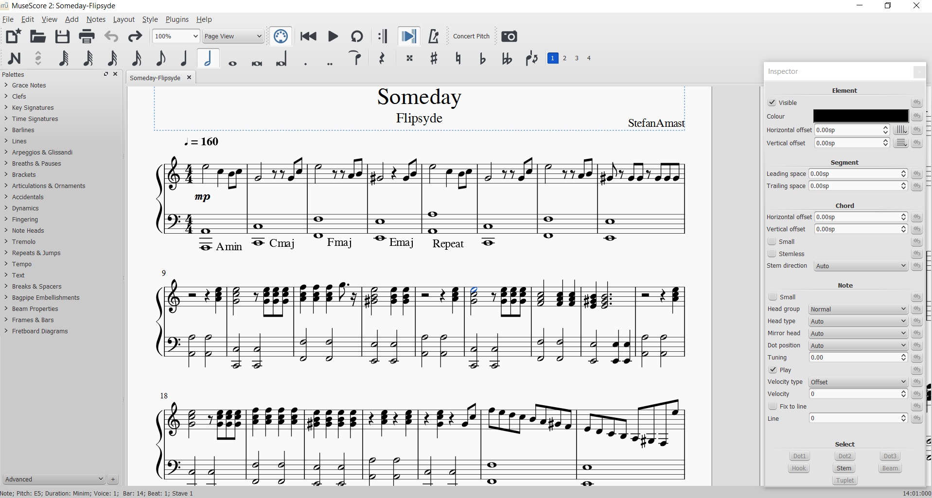Toggle the Stemless checkbox
Viewport: 932px width, 498px height.
772,254
